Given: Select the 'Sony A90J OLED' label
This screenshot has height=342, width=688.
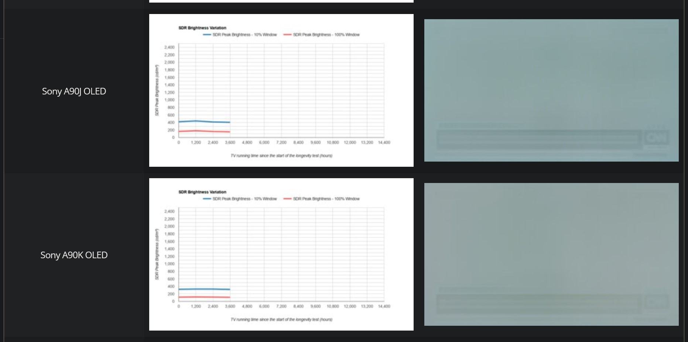Looking at the screenshot, I should coord(74,91).
